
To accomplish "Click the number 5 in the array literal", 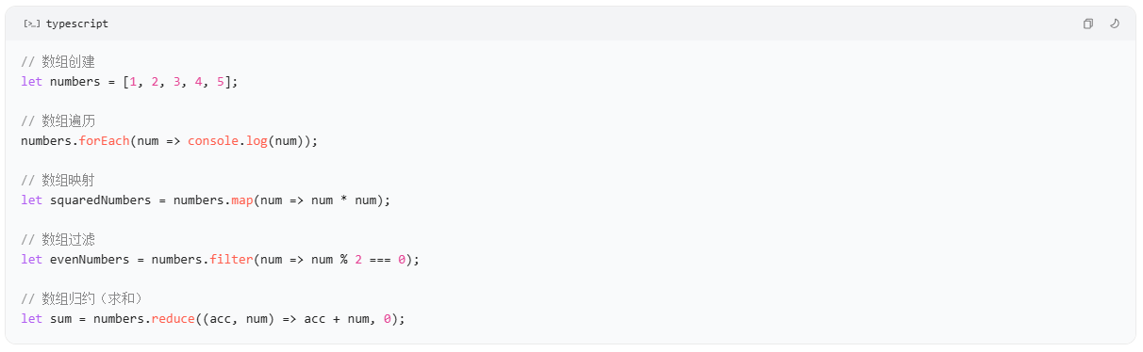I will coord(220,82).
